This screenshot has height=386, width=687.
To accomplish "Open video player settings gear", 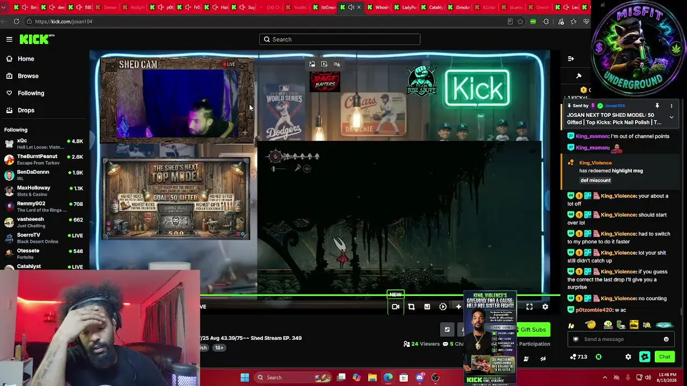I will 545,307.
